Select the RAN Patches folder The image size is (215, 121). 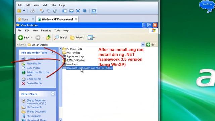(71, 53)
